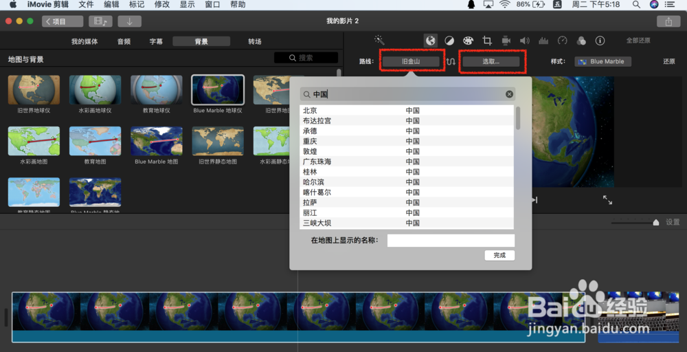Select 拉萨 in the list
This screenshot has height=352, width=687.
[x=407, y=203]
